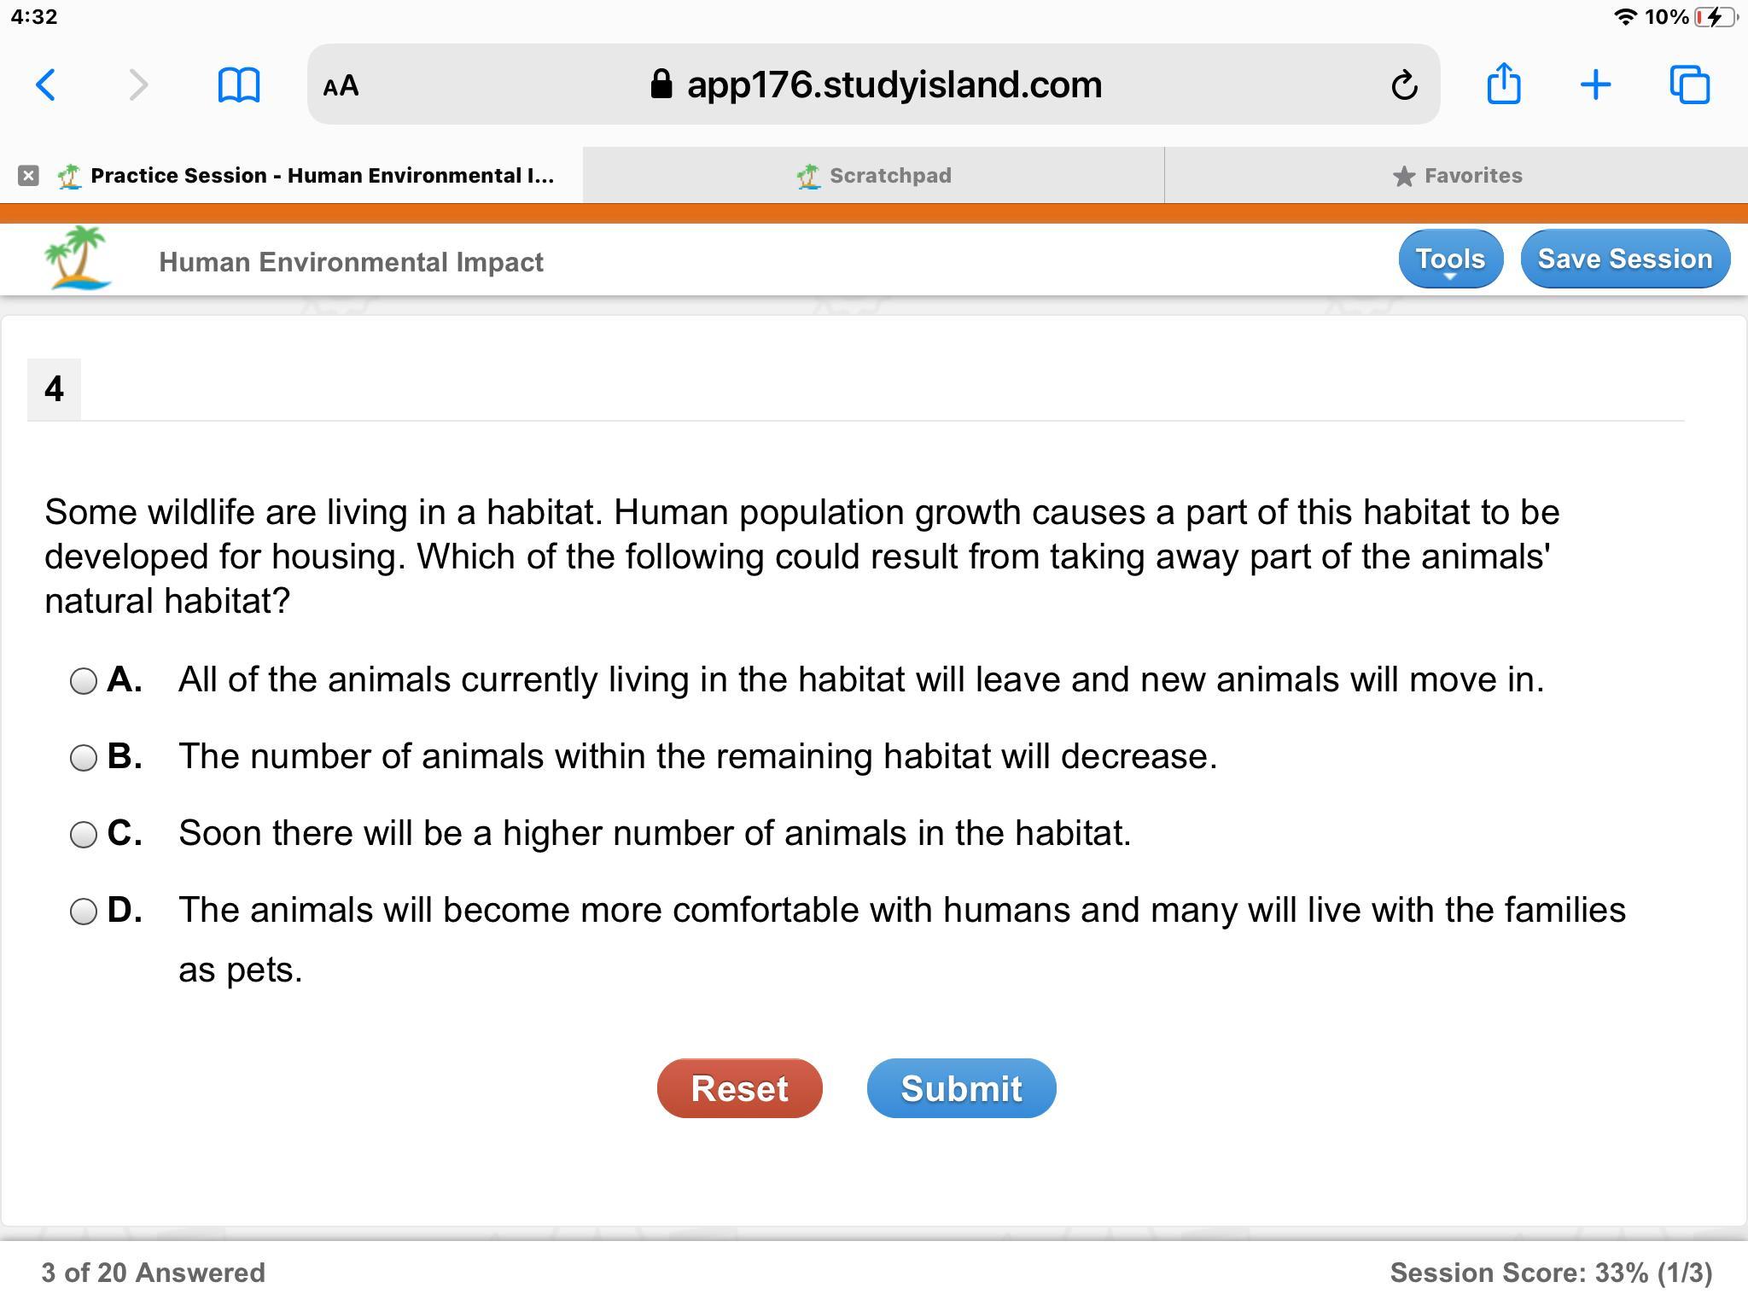Show all tabs overview icon
The image size is (1748, 1311).
1690,85
